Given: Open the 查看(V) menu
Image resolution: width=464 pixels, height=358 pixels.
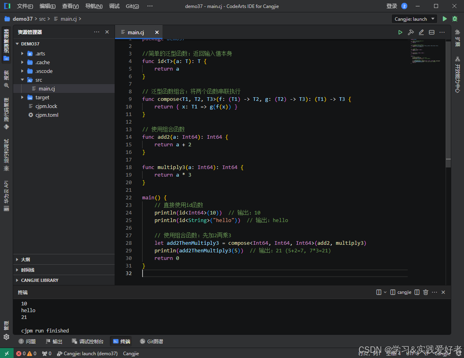Looking at the screenshot, I should click(70, 6).
